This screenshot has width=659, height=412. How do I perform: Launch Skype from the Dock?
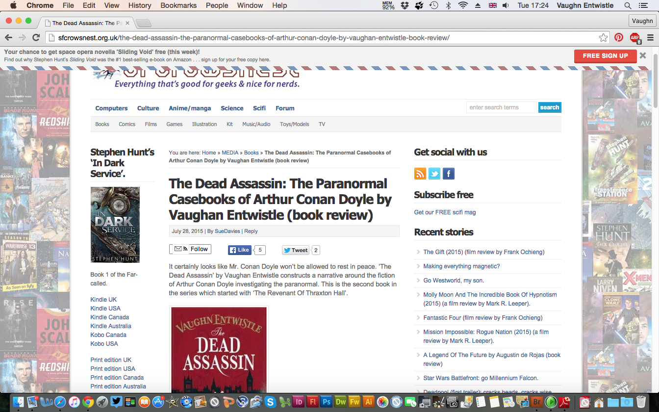pyautogui.click(x=270, y=402)
